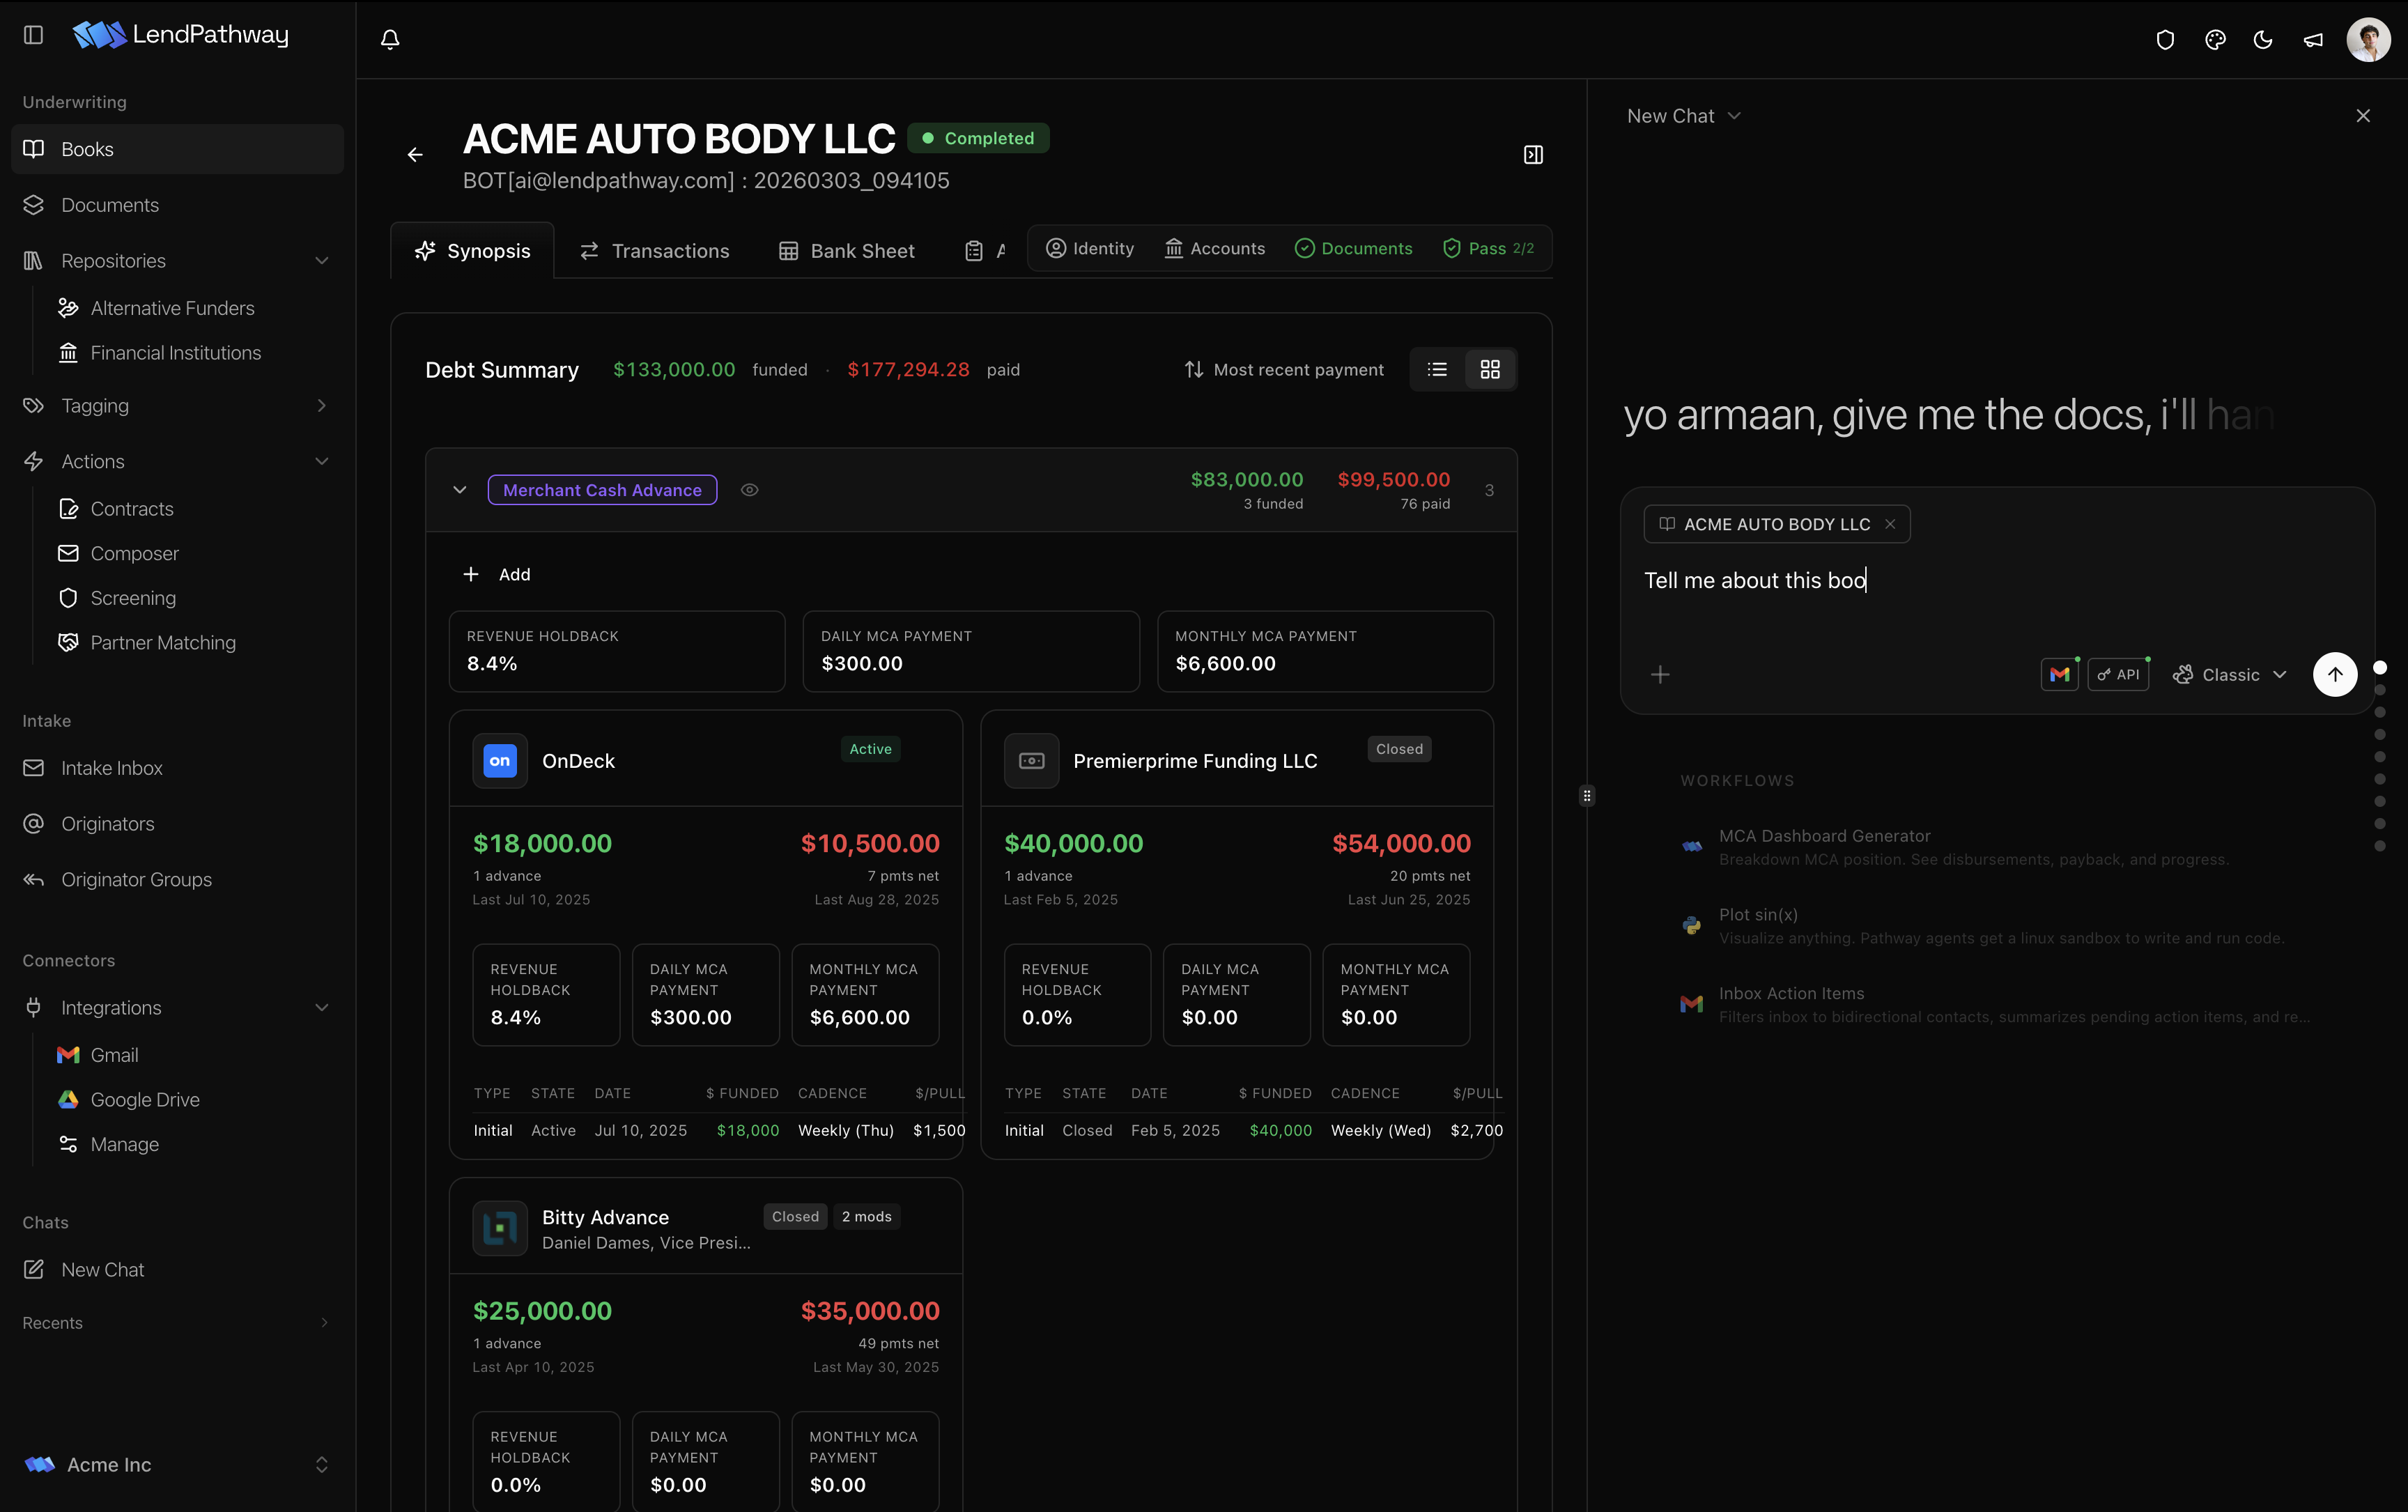Sort by Most recent payment

coord(1284,370)
